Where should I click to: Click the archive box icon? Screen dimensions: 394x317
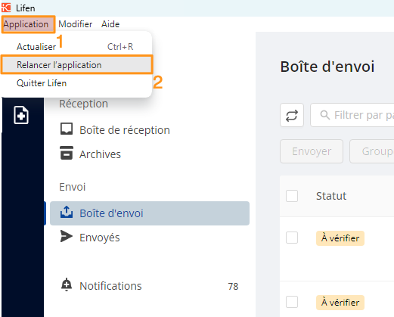[67, 153]
